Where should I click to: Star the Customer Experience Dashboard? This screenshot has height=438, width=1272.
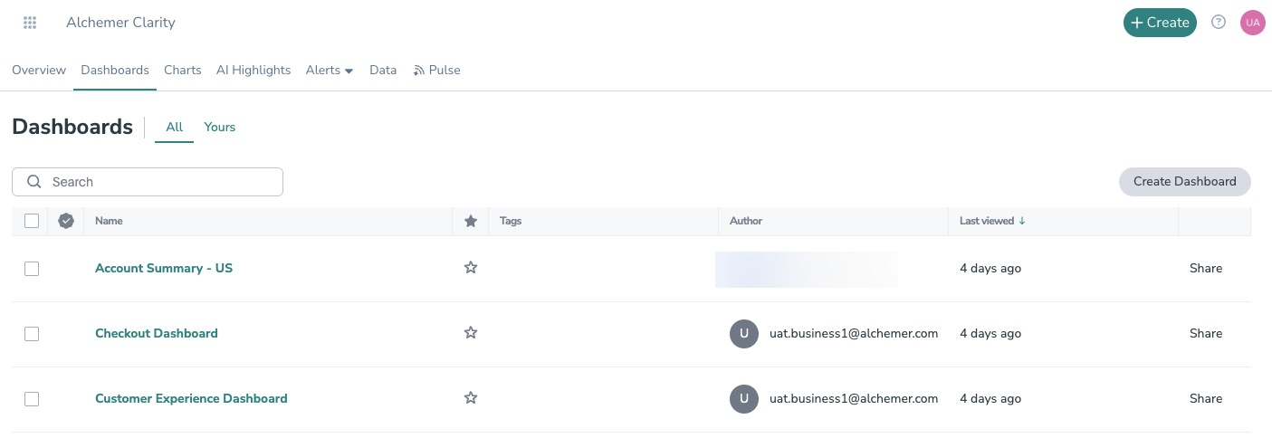471,398
